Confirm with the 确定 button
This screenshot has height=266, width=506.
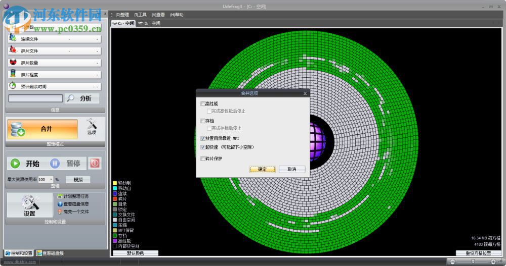click(262, 169)
